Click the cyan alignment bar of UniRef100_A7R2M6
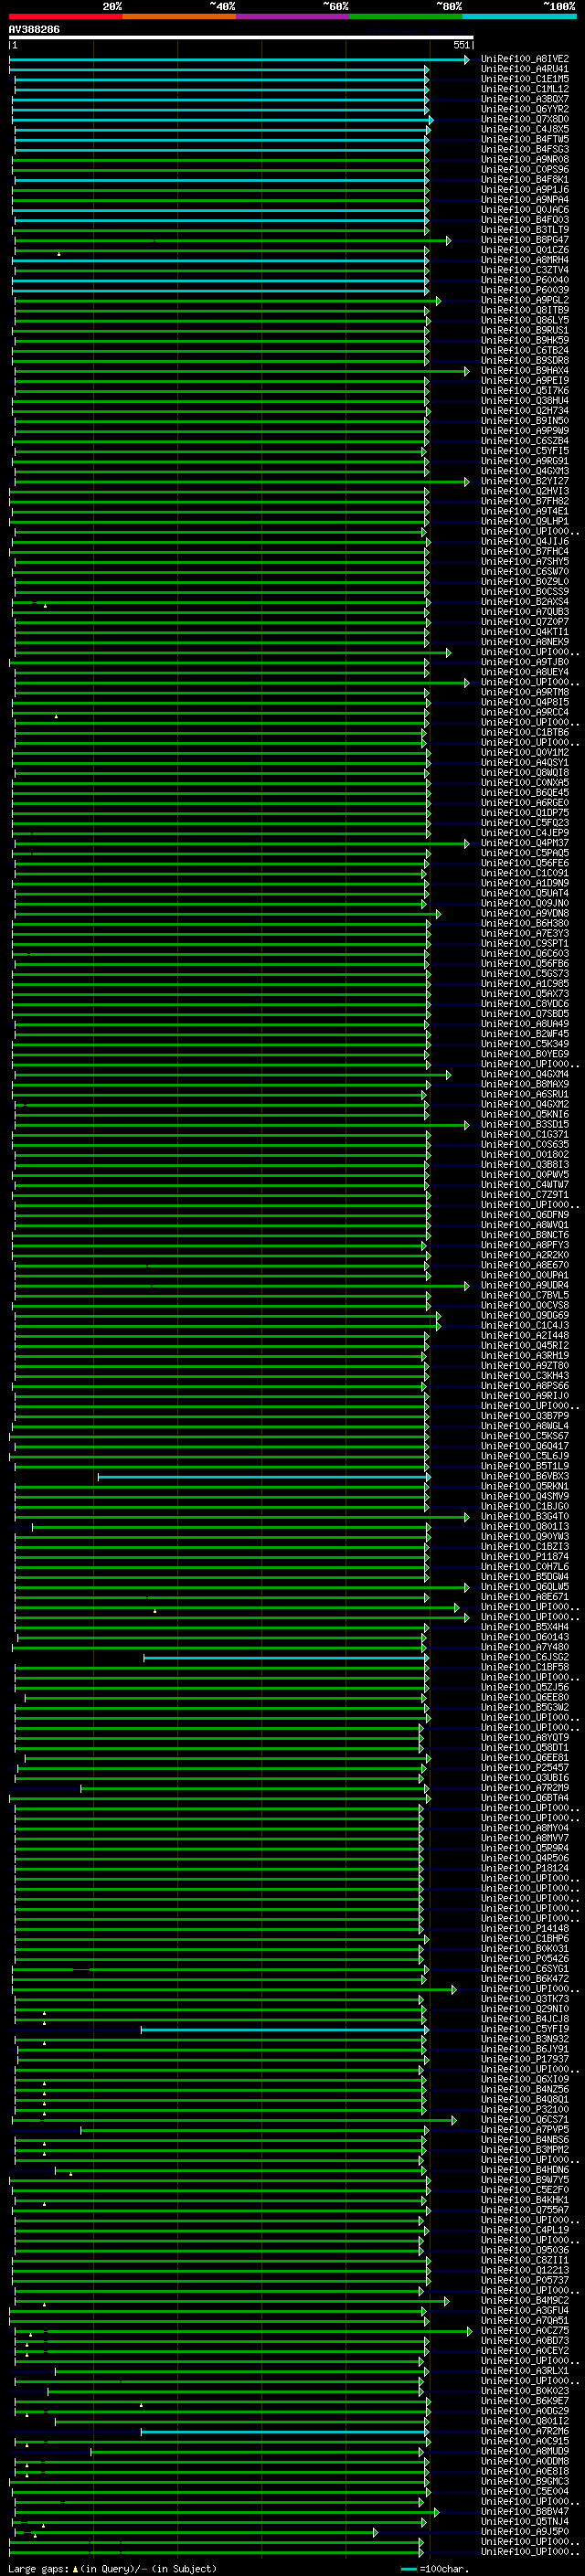Image resolution: width=585 pixels, height=2576 pixels. click(285, 2432)
